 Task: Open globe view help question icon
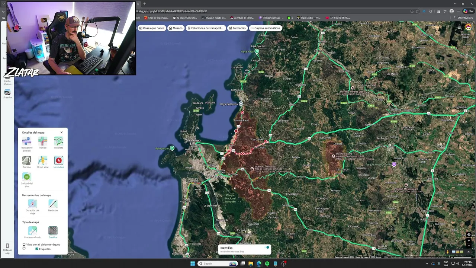24,248
